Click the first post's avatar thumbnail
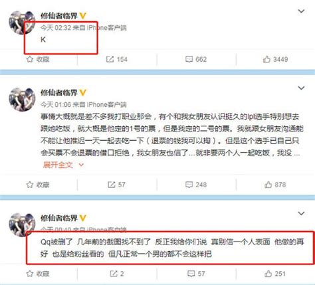 click(x=22, y=23)
